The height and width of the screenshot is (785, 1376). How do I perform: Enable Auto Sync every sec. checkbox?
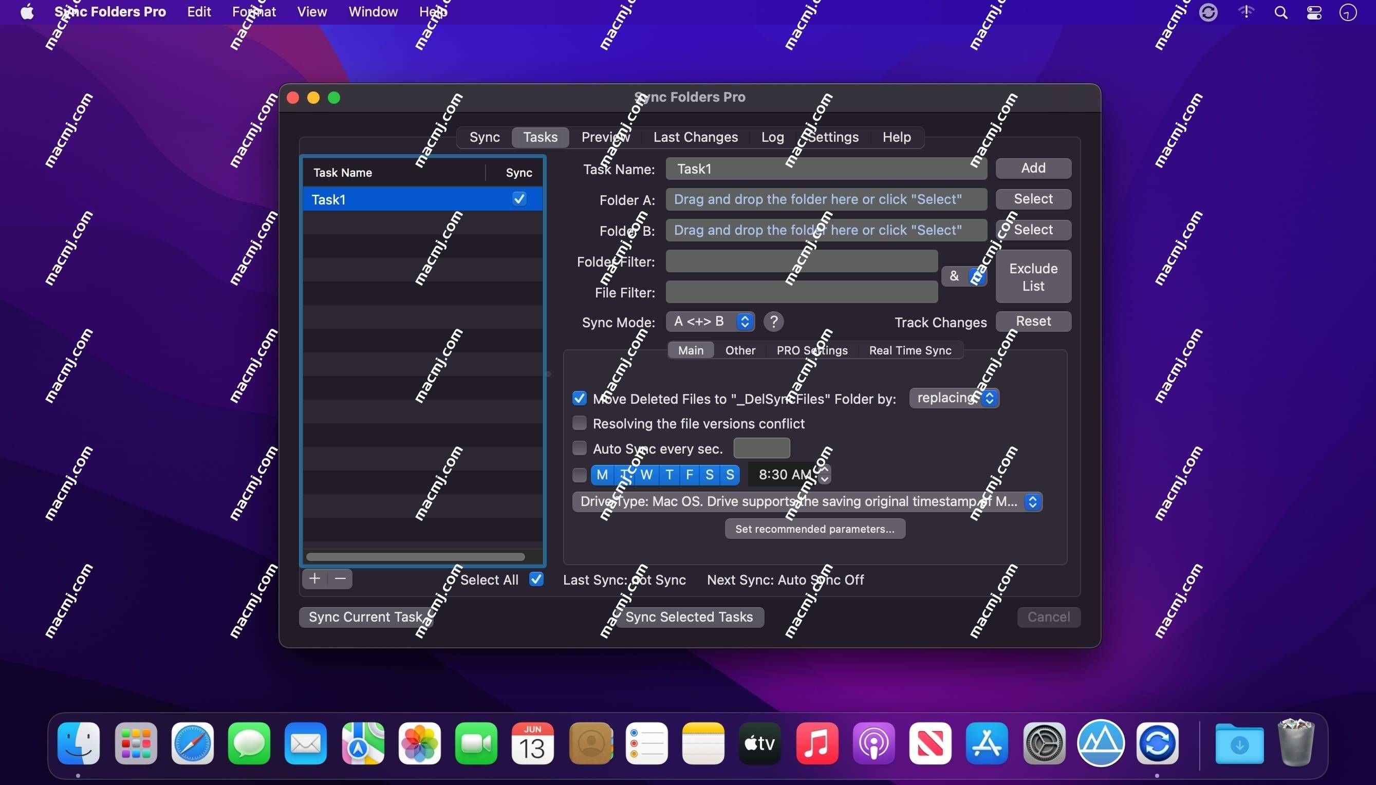tap(580, 448)
